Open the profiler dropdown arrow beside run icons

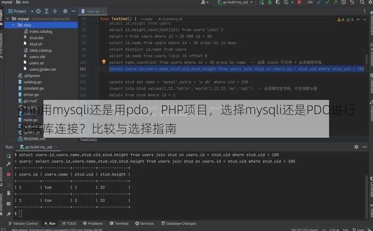(x=292, y=2)
